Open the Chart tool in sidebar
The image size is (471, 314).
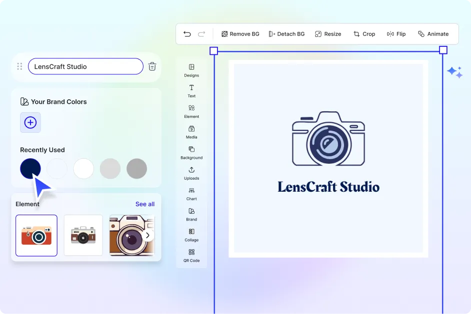pos(191,194)
